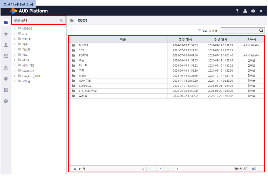
Task: Open EPA_AUD_WEB in the table list
Action: click(88, 91)
